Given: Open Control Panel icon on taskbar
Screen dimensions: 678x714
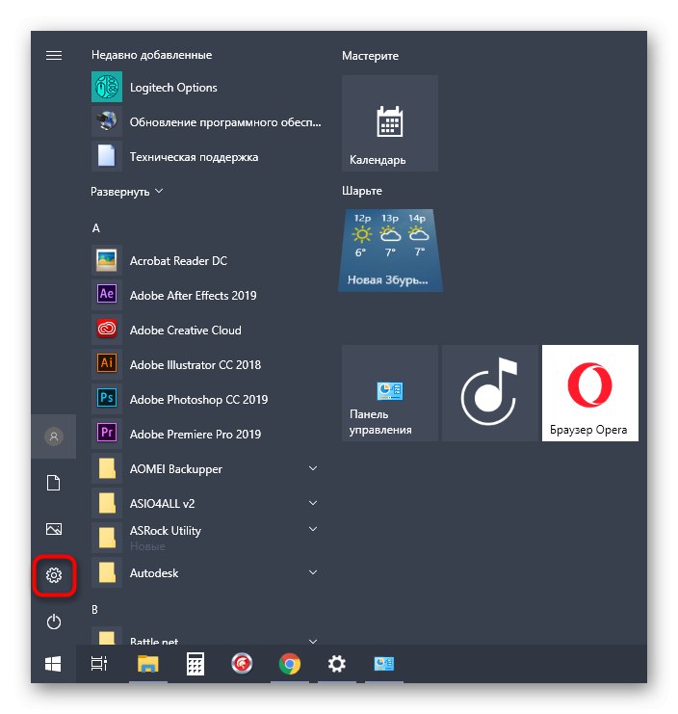Looking at the screenshot, I should tap(384, 664).
